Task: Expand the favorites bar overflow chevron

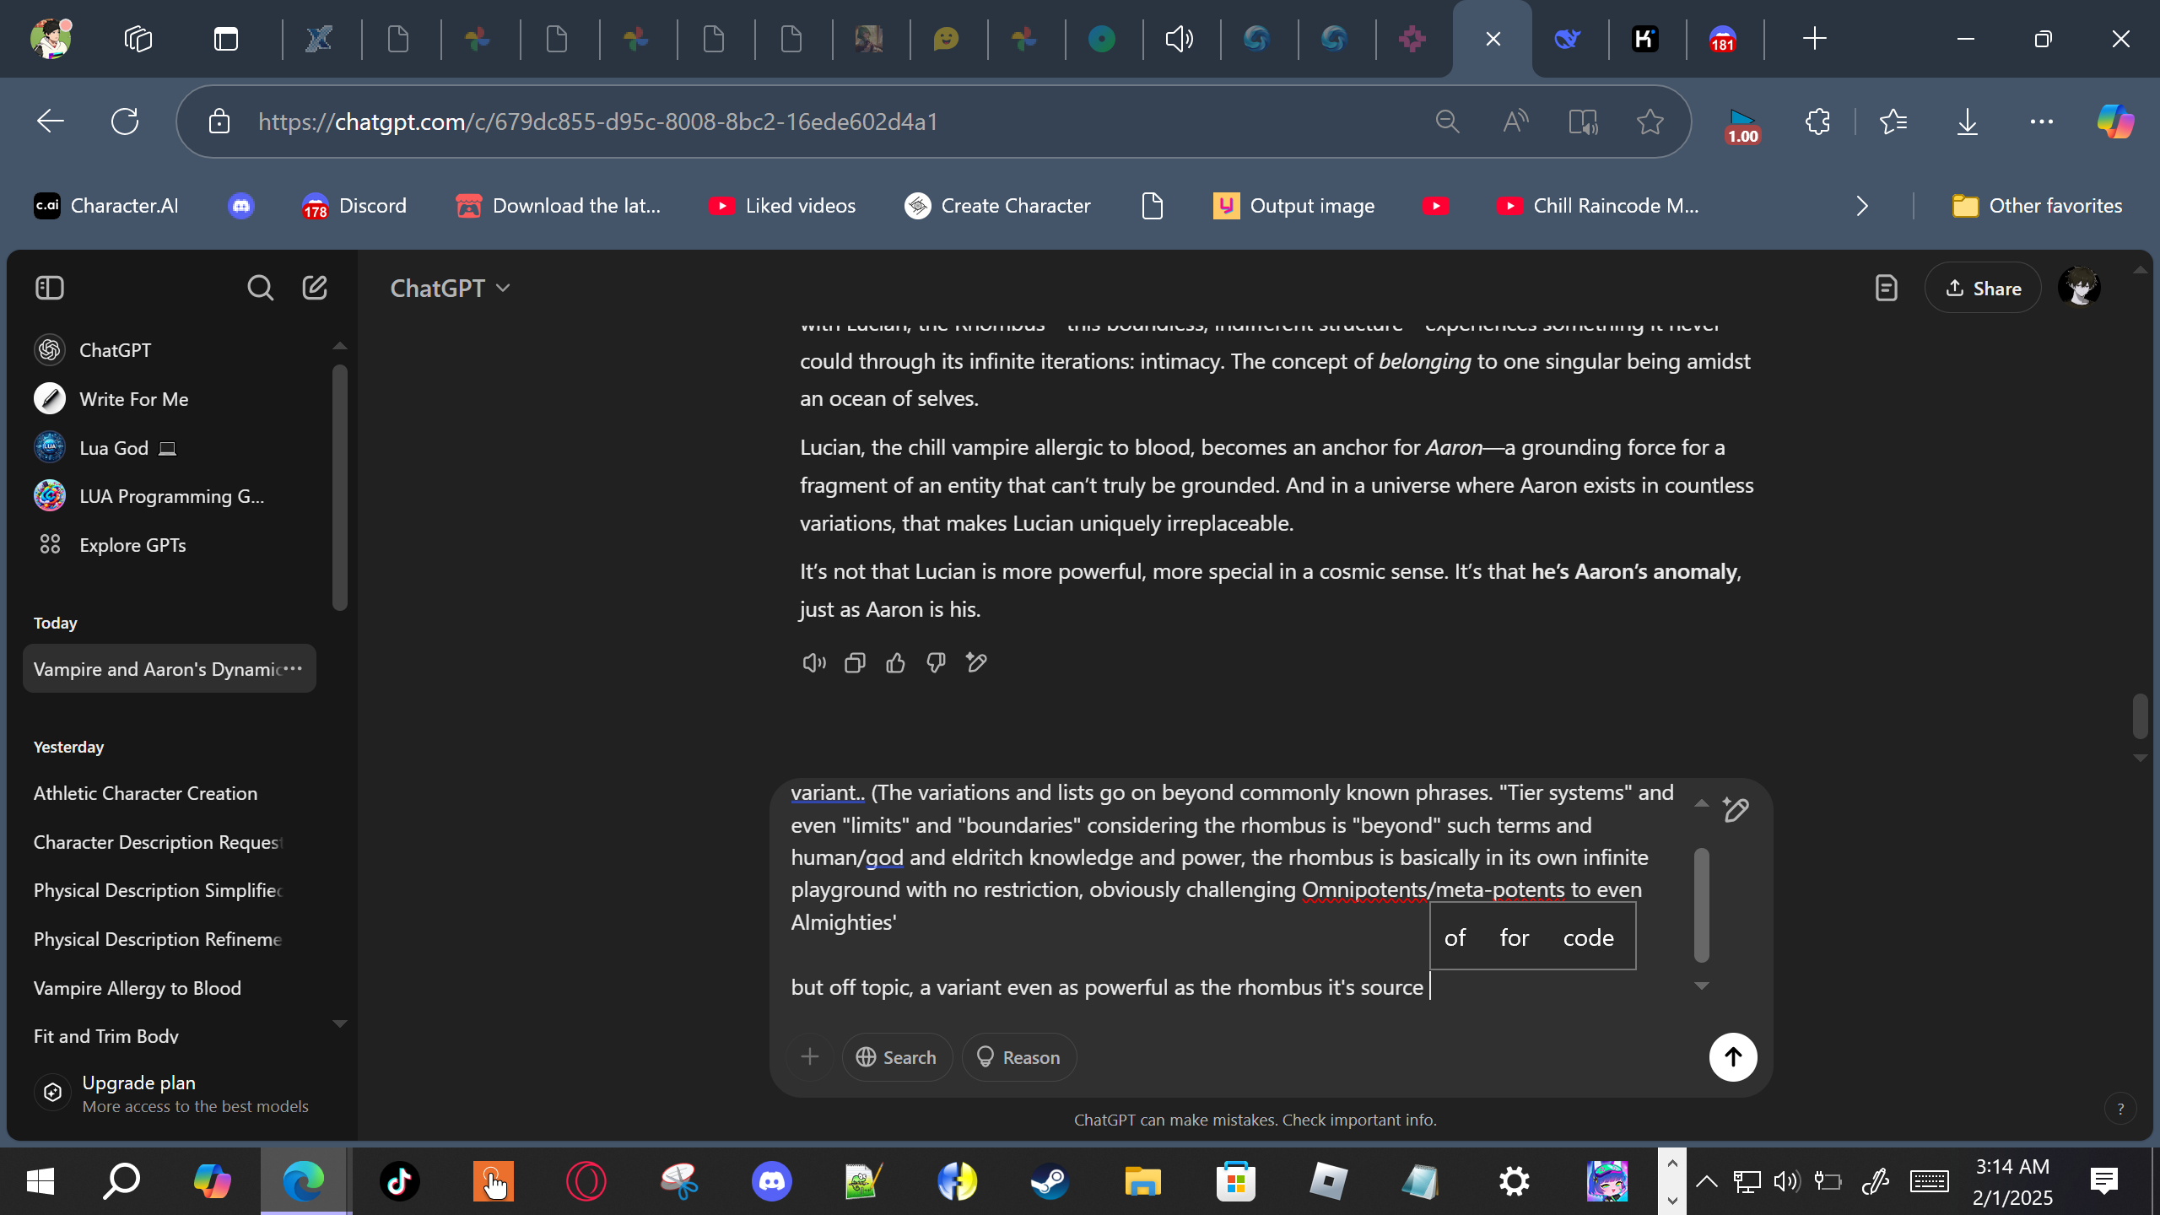Action: (x=1862, y=206)
